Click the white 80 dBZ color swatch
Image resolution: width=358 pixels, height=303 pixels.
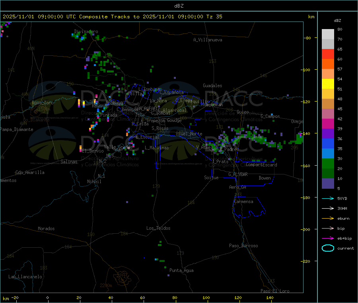[328, 34]
